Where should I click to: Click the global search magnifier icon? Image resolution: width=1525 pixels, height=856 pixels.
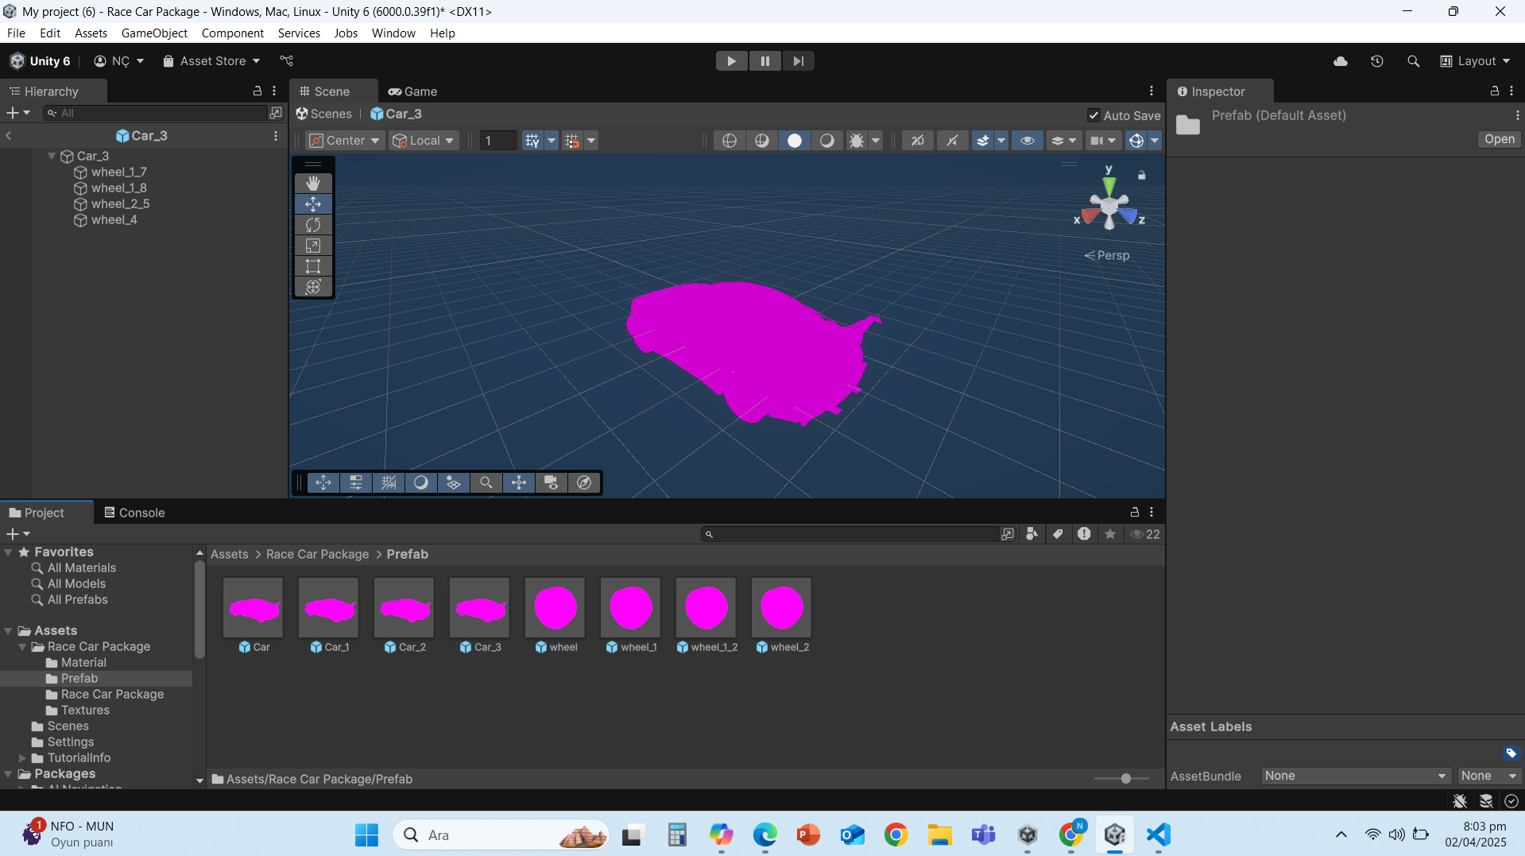tap(1413, 61)
